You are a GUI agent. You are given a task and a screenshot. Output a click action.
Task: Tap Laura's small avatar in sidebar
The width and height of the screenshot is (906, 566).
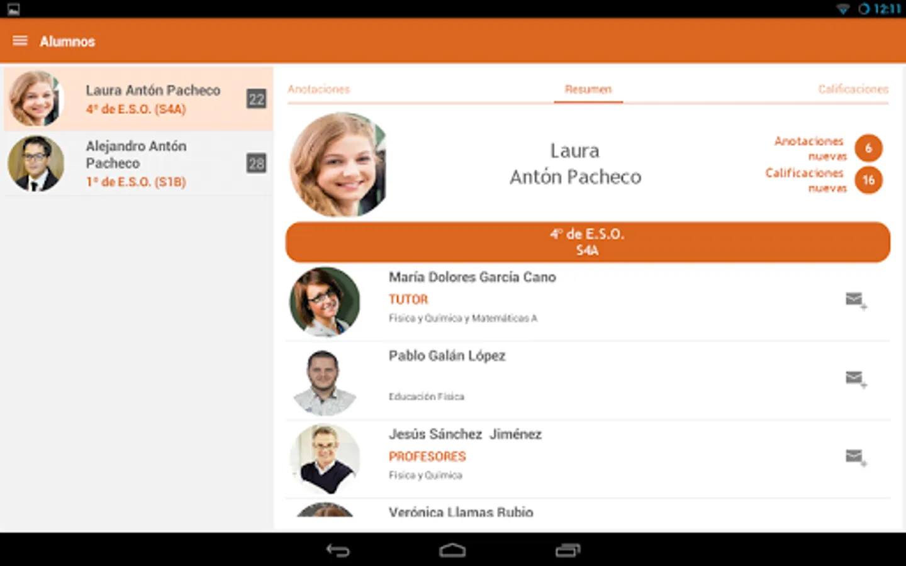[35, 99]
